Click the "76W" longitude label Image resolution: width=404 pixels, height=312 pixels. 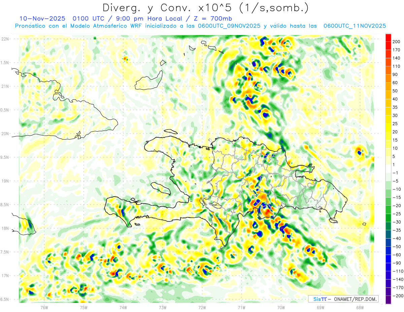point(44,307)
